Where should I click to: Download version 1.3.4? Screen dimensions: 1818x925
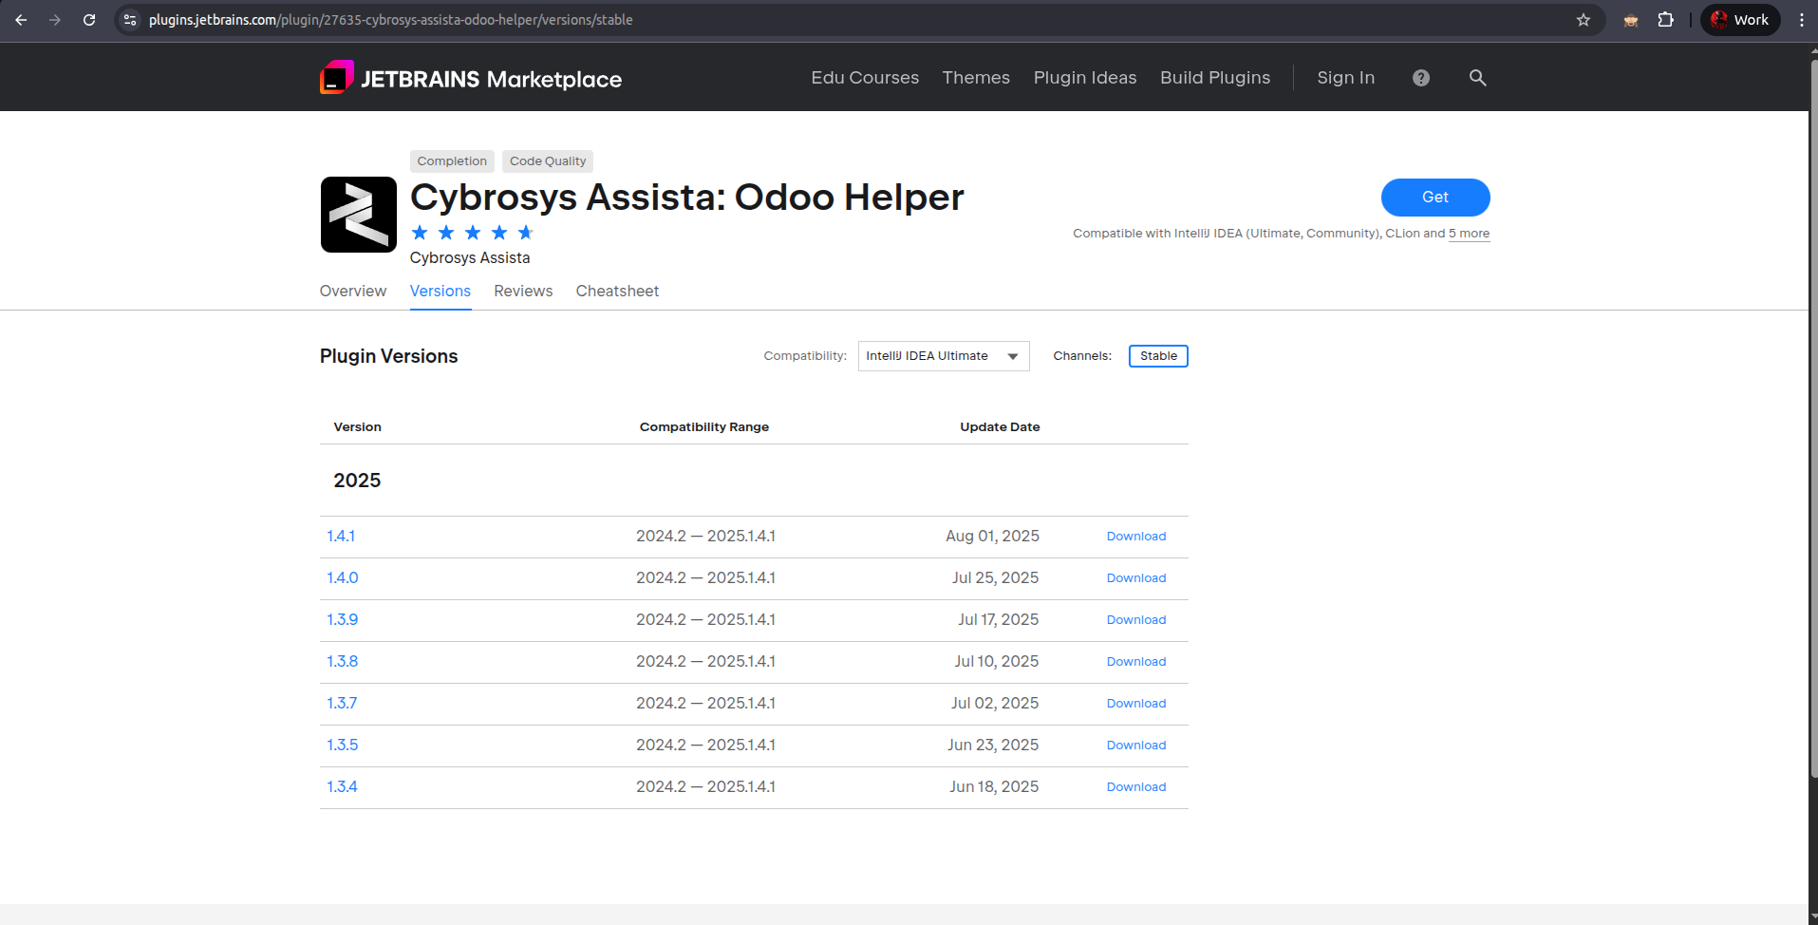(x=1136, y=787)
